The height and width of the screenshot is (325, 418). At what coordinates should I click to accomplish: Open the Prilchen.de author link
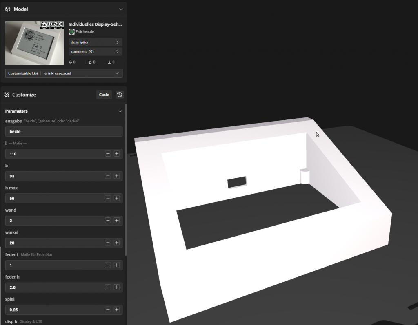click(x=85, y=32)
